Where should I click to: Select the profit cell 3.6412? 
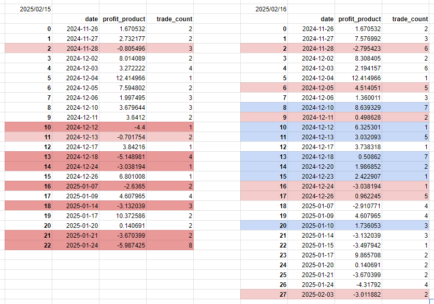[x=123, y=118]
